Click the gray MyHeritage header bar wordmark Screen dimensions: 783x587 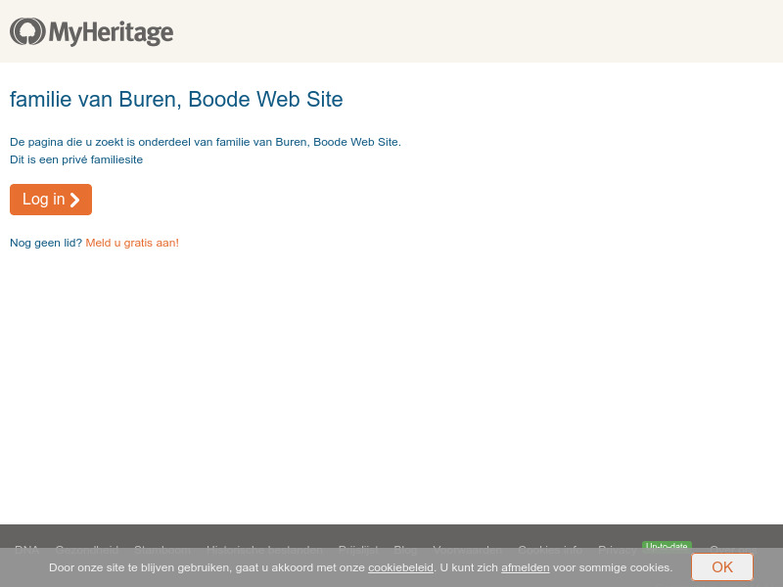click(x=111, y=32)
